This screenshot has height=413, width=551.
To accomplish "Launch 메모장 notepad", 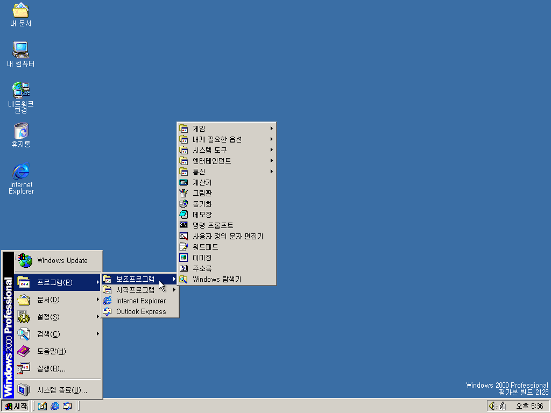I will point(227,215).
